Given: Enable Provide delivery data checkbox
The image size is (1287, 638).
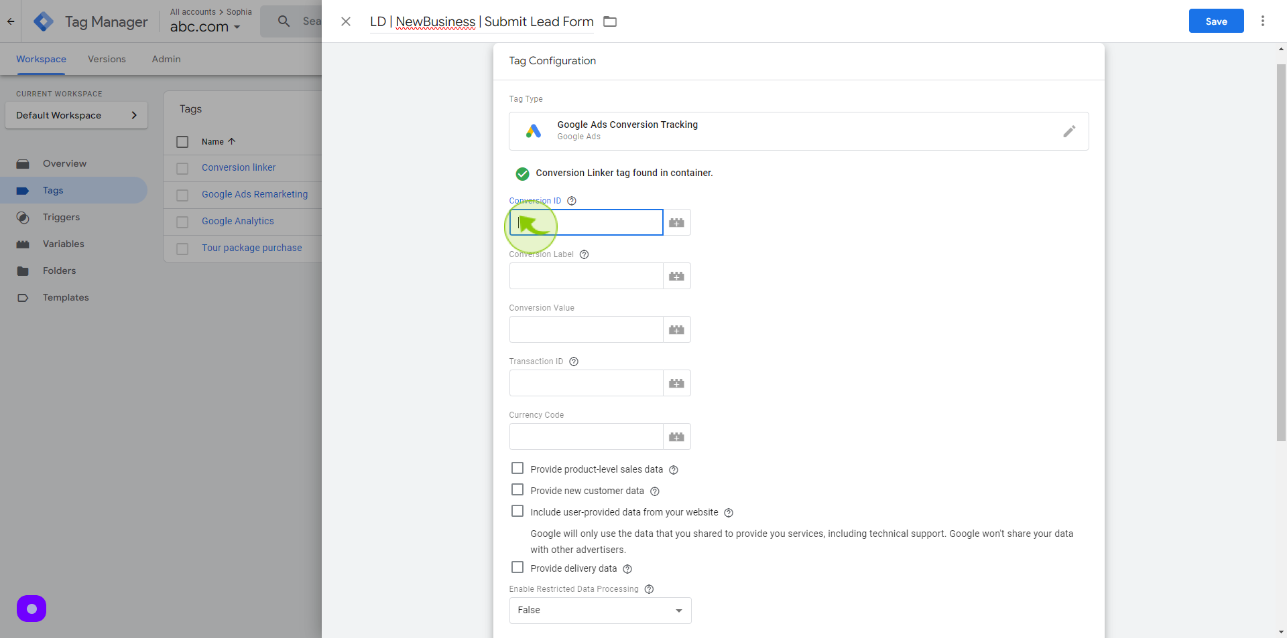Looking at the screenshot, I should pos(517,567).
